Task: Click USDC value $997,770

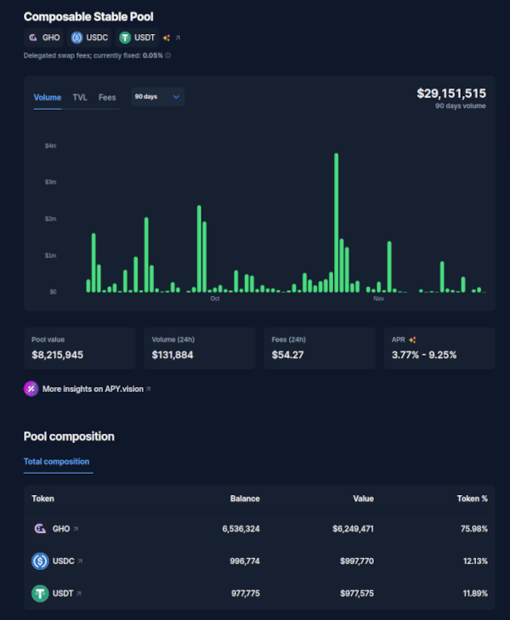Action: [x=357, y=561]
